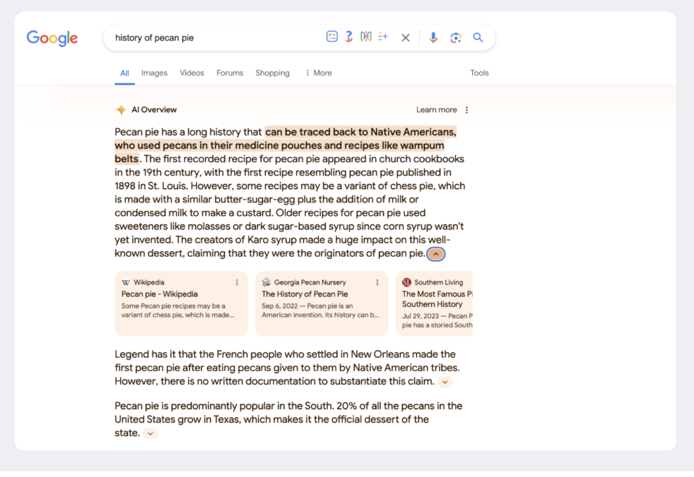Clear the search query with the X
Image resolution: width=694 pixels, height=477 pixels.
click(406, 37)
